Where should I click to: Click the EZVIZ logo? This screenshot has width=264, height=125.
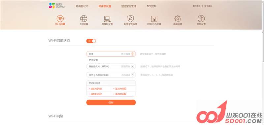pyautogui.click(x=57, y=6)
